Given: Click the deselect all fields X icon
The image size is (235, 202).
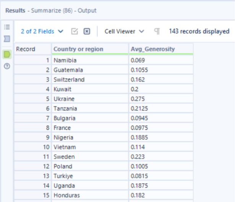Looking at the screenshot, I should point(87,31).
